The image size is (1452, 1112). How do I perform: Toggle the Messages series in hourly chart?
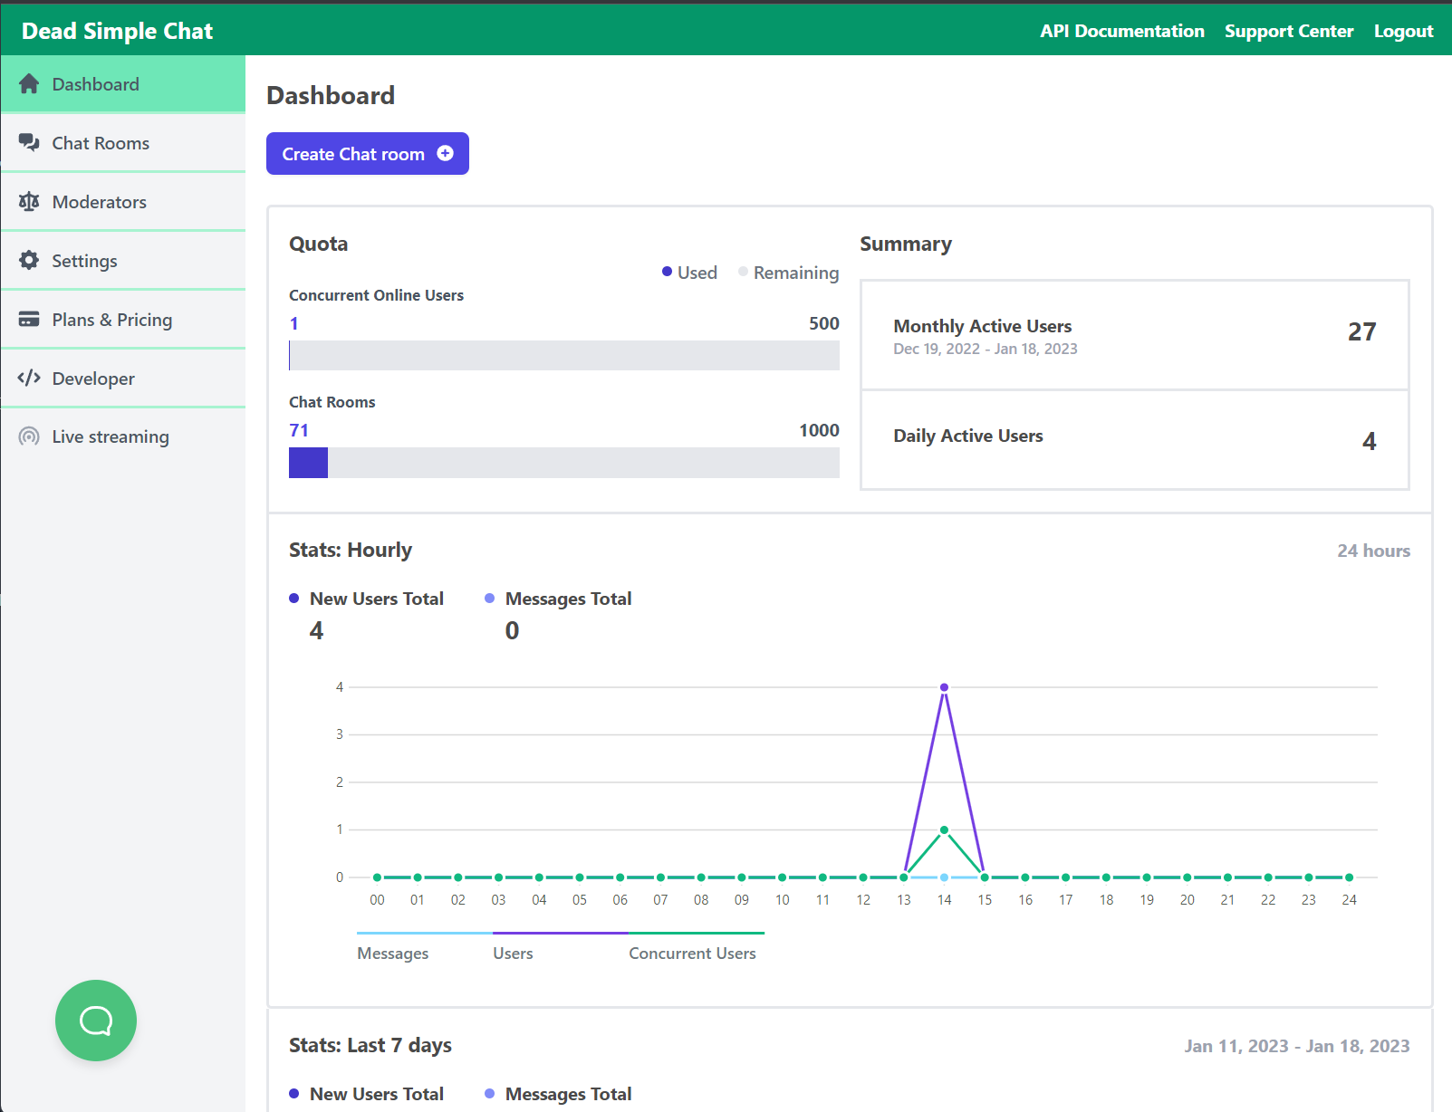(x=393, y=953)
